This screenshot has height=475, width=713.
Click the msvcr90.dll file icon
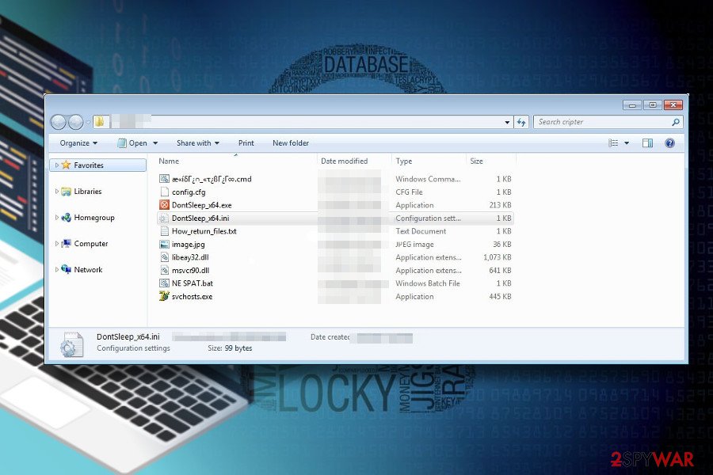click(x=164, y=270)
